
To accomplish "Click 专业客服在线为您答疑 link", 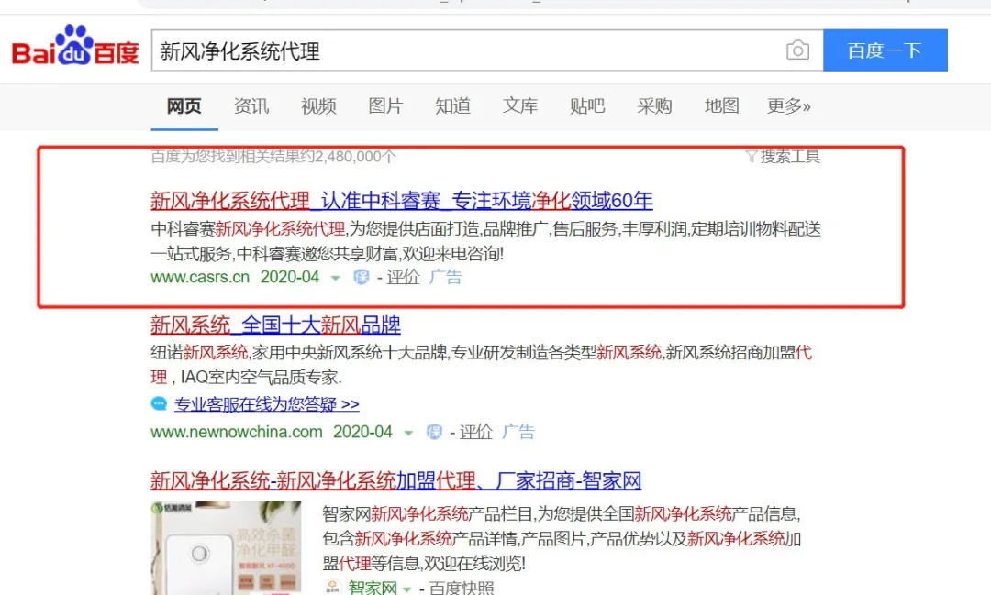I will (267, 404).
